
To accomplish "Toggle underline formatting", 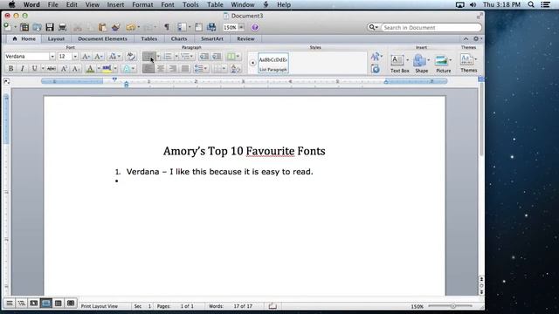I will coord(34,68).
